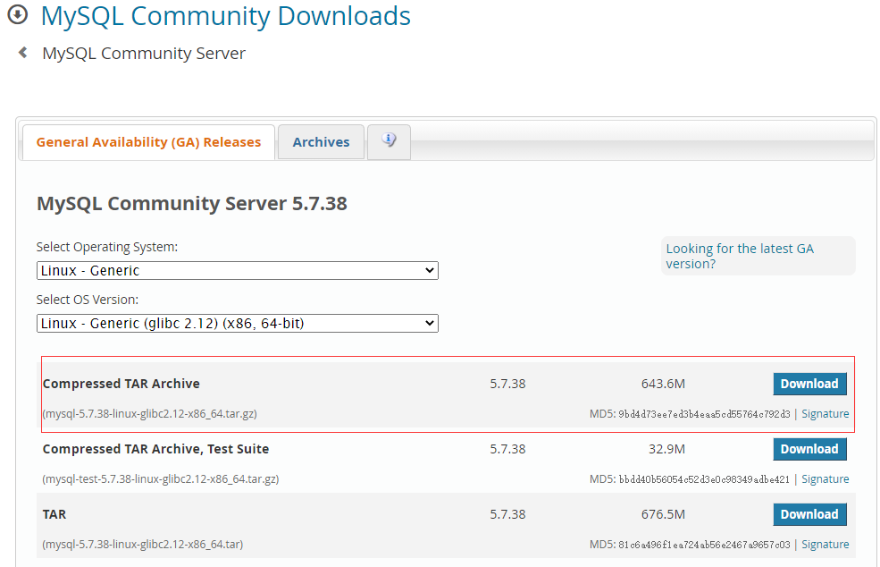Click the Compressed TAR Archive, Test Suite title
The image size is (880, 567).
tap(155, 449)
